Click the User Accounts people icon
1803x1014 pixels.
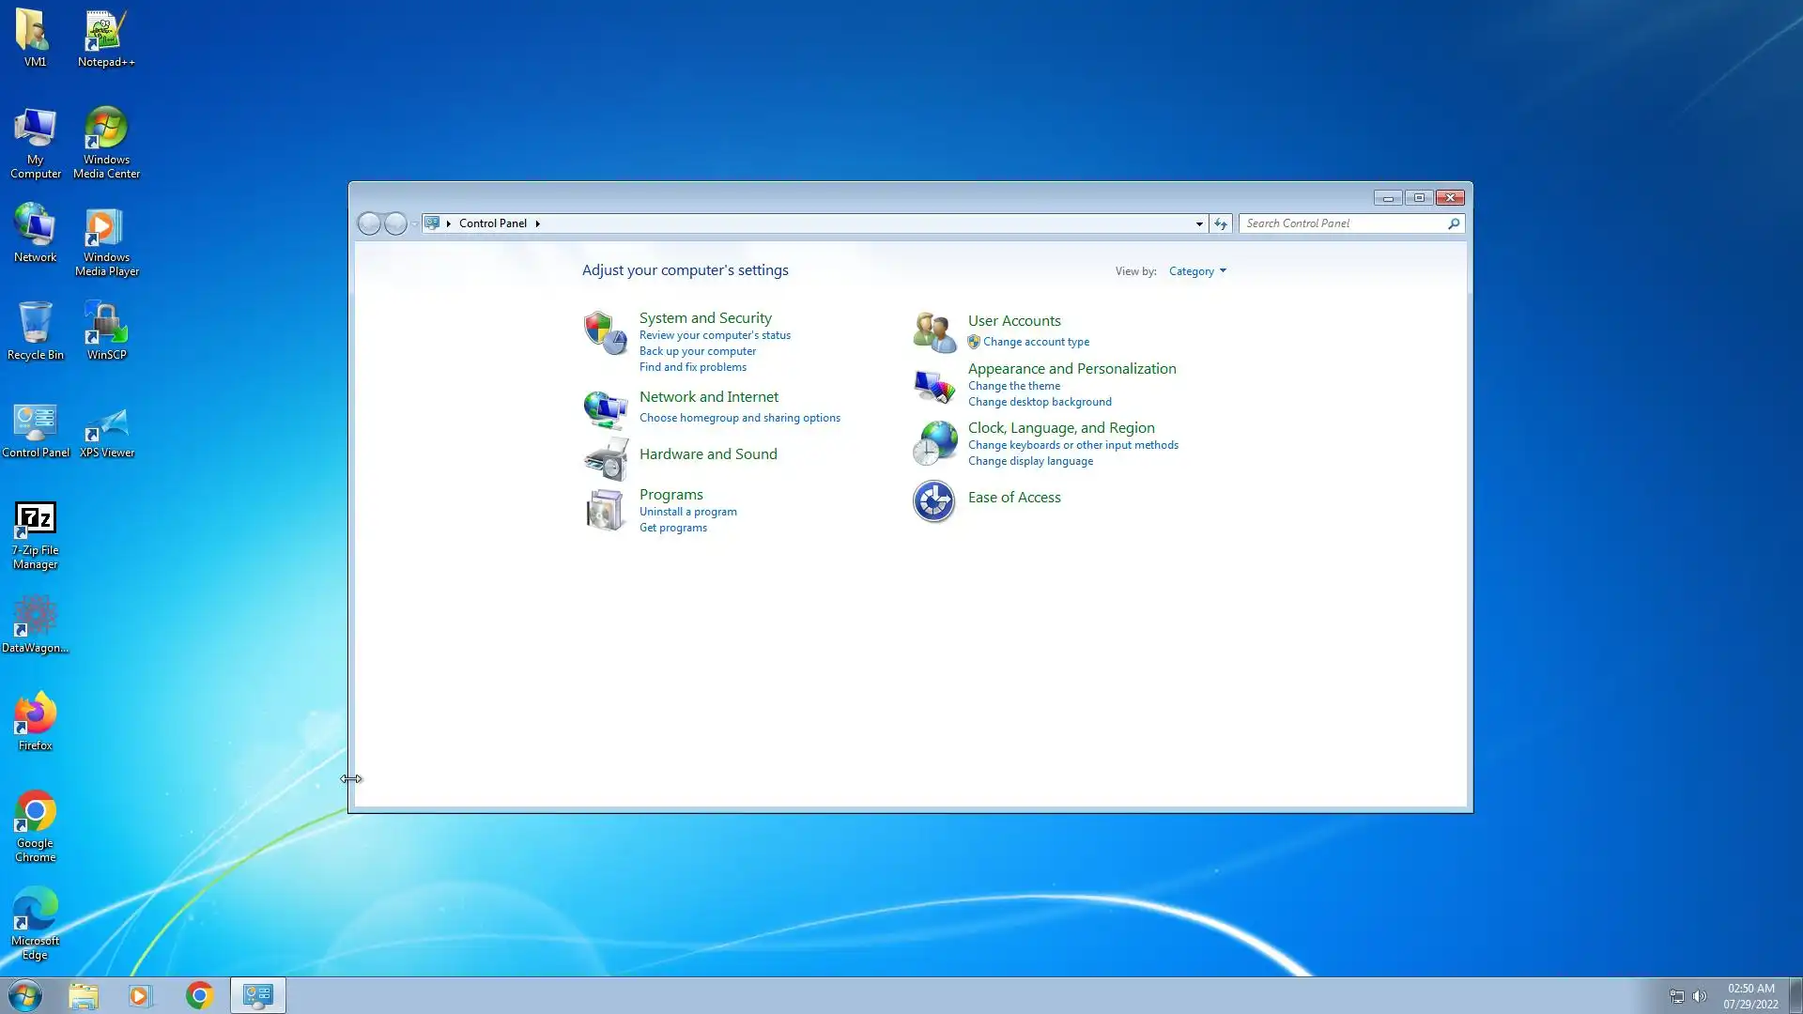pos(934,332)
